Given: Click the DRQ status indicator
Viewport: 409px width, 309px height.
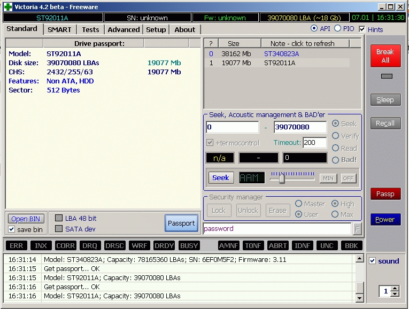Looking at the screenshot, I should coord(90,245).
